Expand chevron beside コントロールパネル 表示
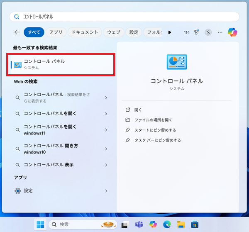249x232 pixels. click(106, 165)
